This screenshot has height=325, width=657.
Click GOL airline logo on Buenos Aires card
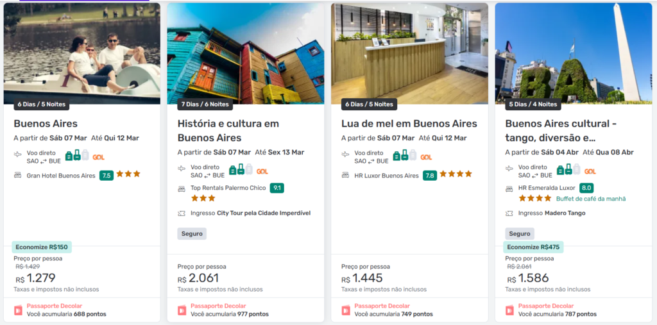(x=98, y=157)
